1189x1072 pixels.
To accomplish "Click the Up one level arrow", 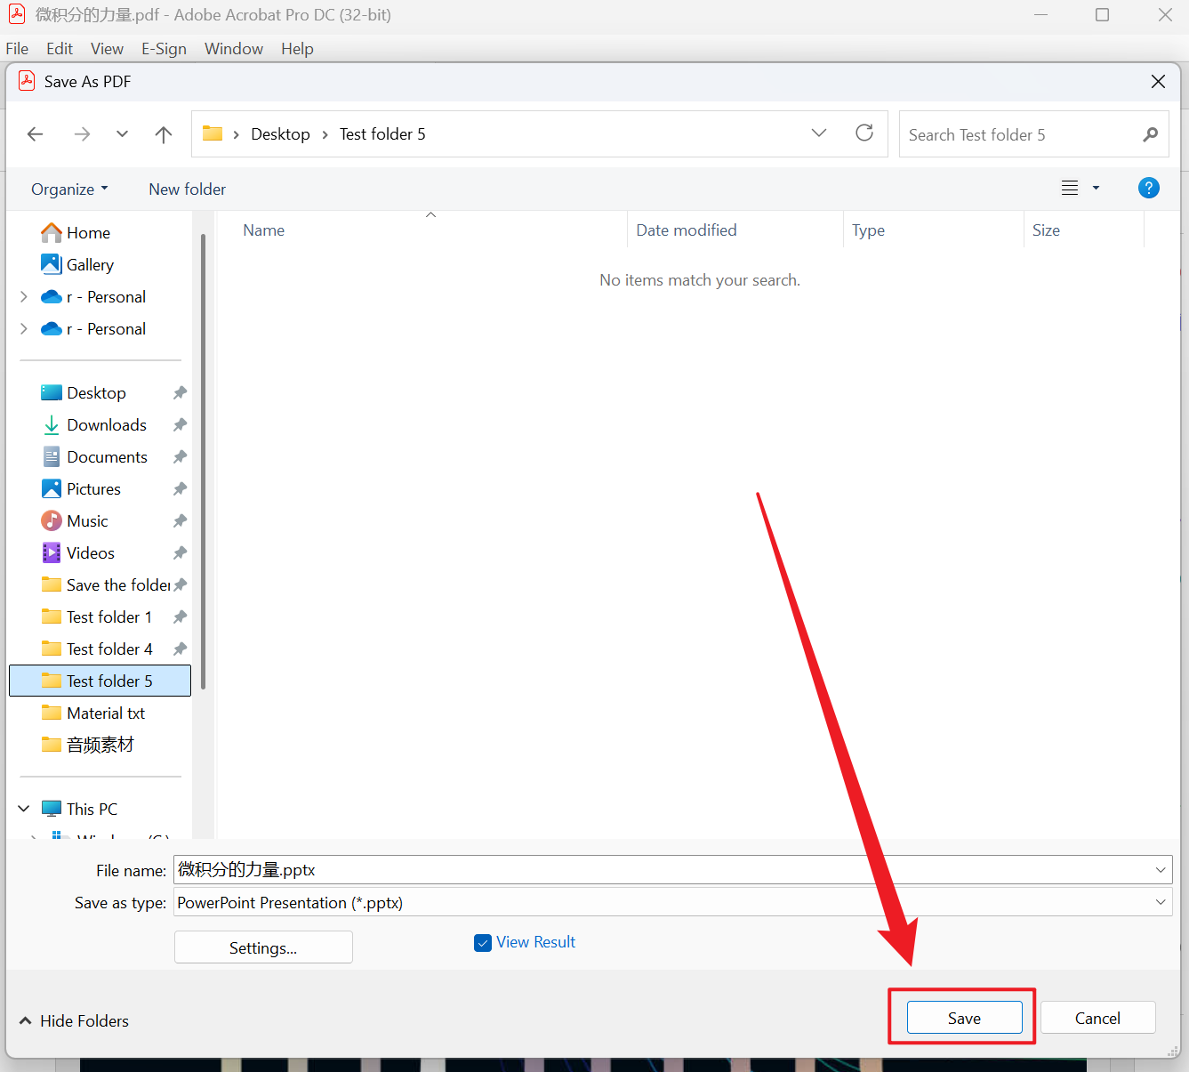I will pos(164,134).
